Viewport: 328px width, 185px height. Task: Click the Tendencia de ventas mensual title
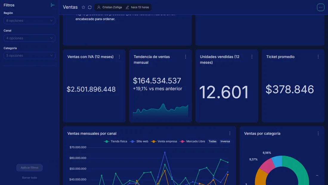point(152,59)
